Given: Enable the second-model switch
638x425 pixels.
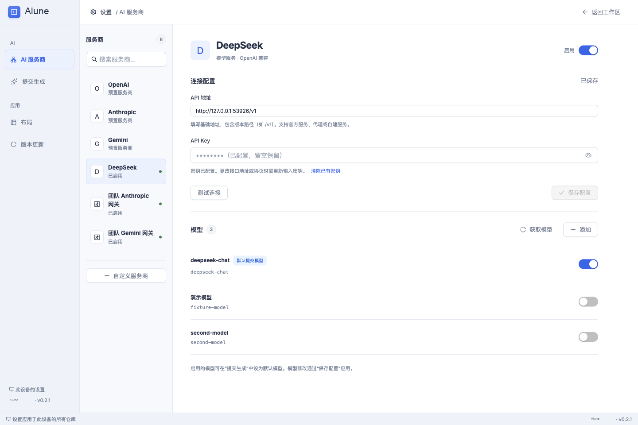Looking at the screenshot, I should pyautogui.click(x=588, y=337).
